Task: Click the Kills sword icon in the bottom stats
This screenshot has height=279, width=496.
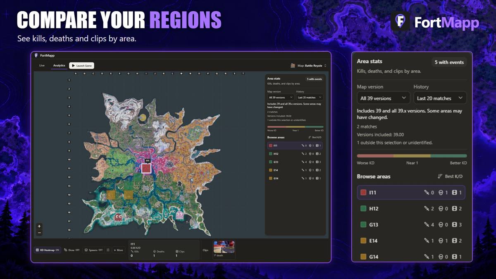Action: (132, 251)
